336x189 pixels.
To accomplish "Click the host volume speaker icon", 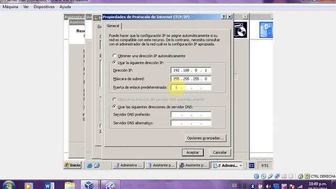I will coord(268,186).
